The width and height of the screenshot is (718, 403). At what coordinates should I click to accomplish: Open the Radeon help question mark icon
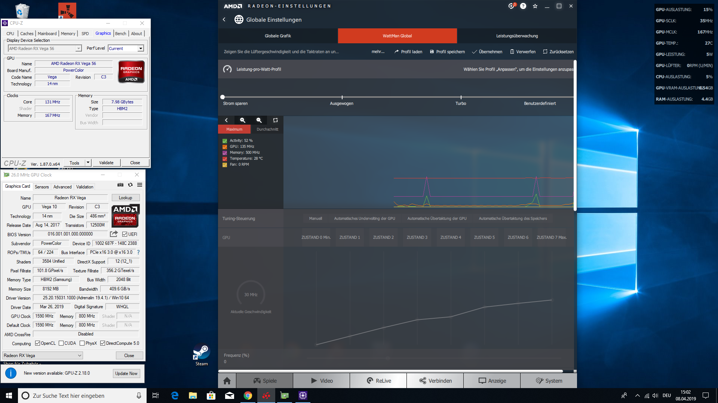tap(523, 6)
